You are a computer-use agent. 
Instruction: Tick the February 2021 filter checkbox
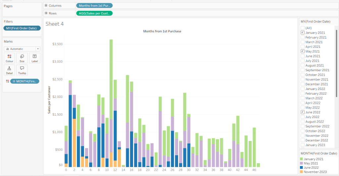tap(303, 37)
